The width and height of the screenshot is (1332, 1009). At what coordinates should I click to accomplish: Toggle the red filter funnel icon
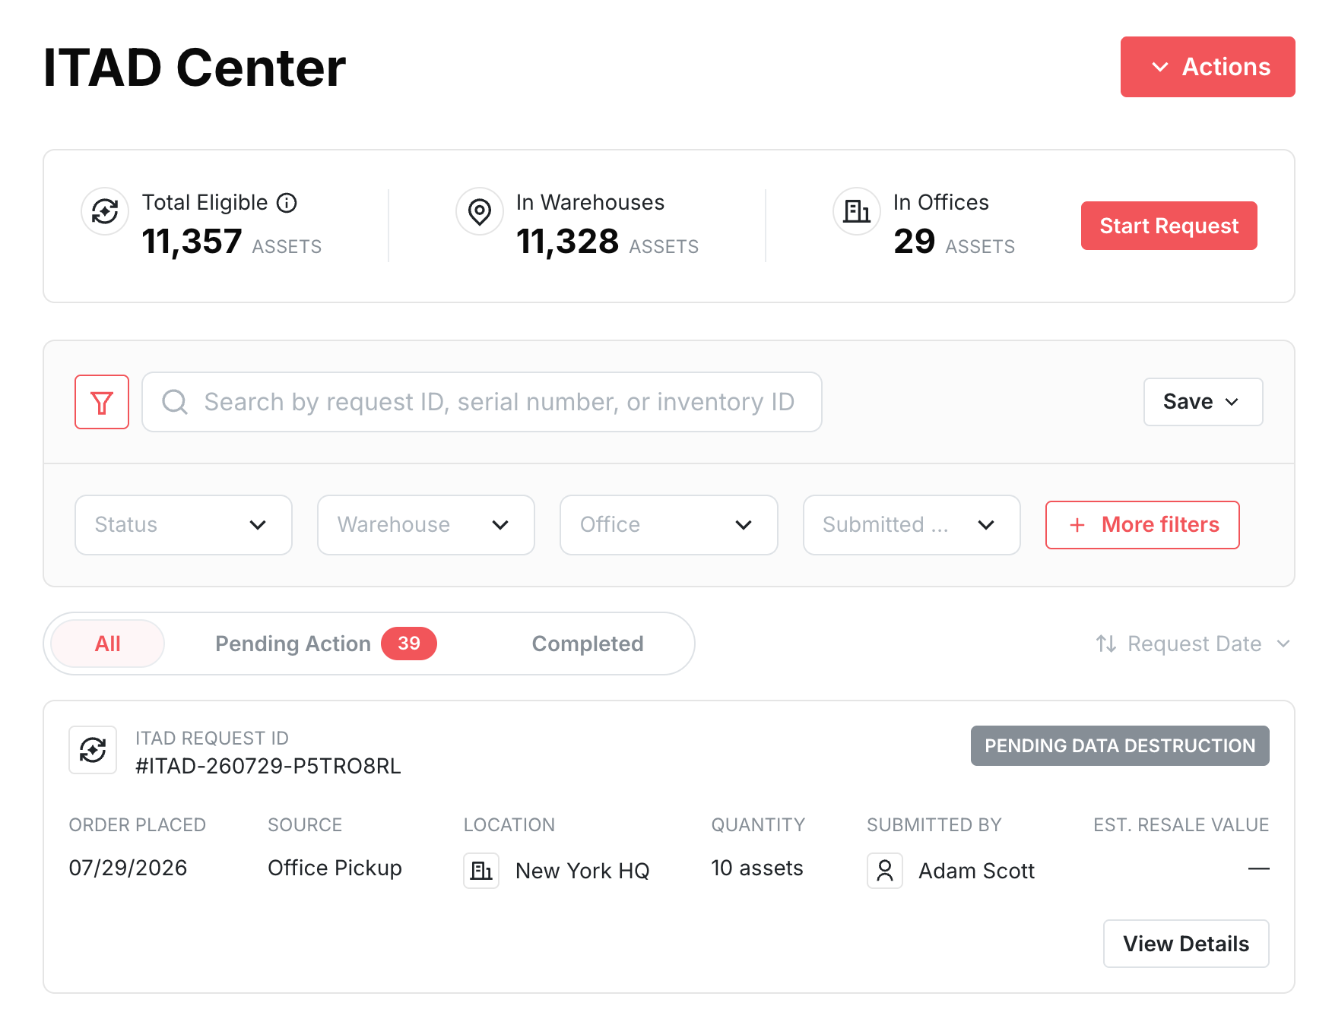102,402
